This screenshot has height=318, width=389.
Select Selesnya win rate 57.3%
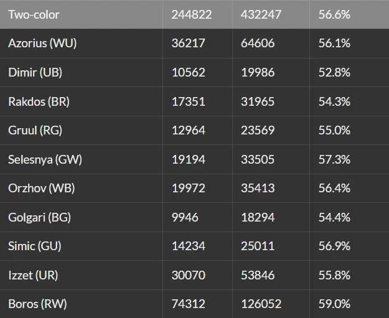coord(334,159)
